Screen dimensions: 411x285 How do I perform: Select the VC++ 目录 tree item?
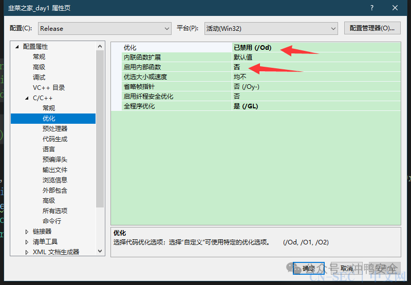coord(49,88)
